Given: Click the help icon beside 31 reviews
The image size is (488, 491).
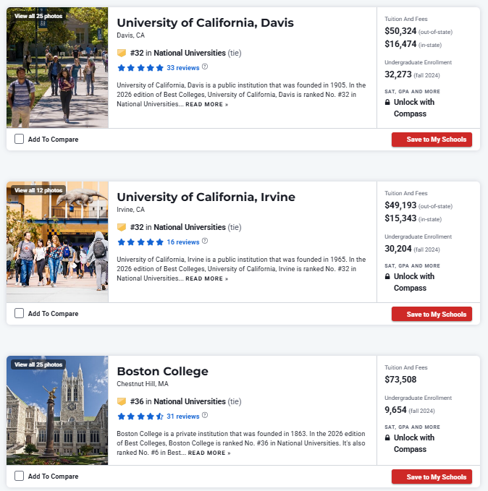Looking at the screenshot, I should [205, 415].
